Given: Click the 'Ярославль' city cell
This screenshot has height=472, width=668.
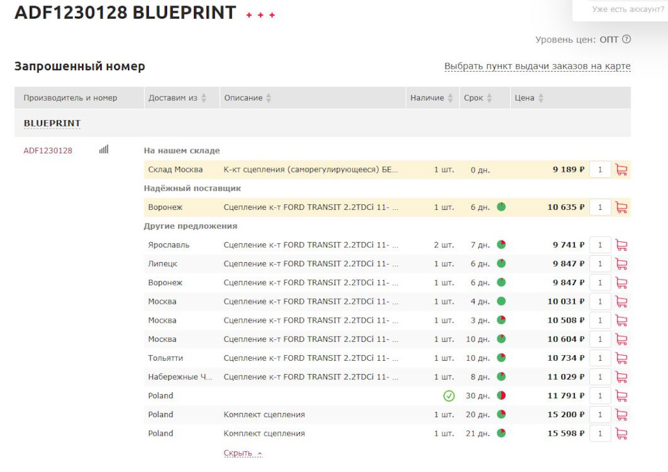Looking at the screenshot, I should 168,245.
